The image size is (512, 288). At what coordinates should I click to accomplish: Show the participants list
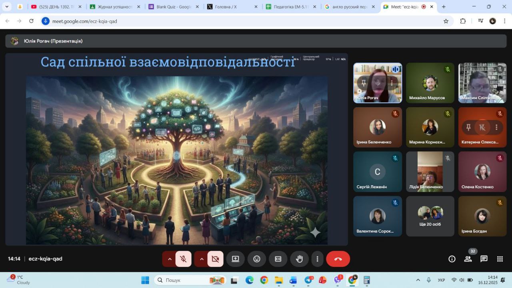coord(468,259)
